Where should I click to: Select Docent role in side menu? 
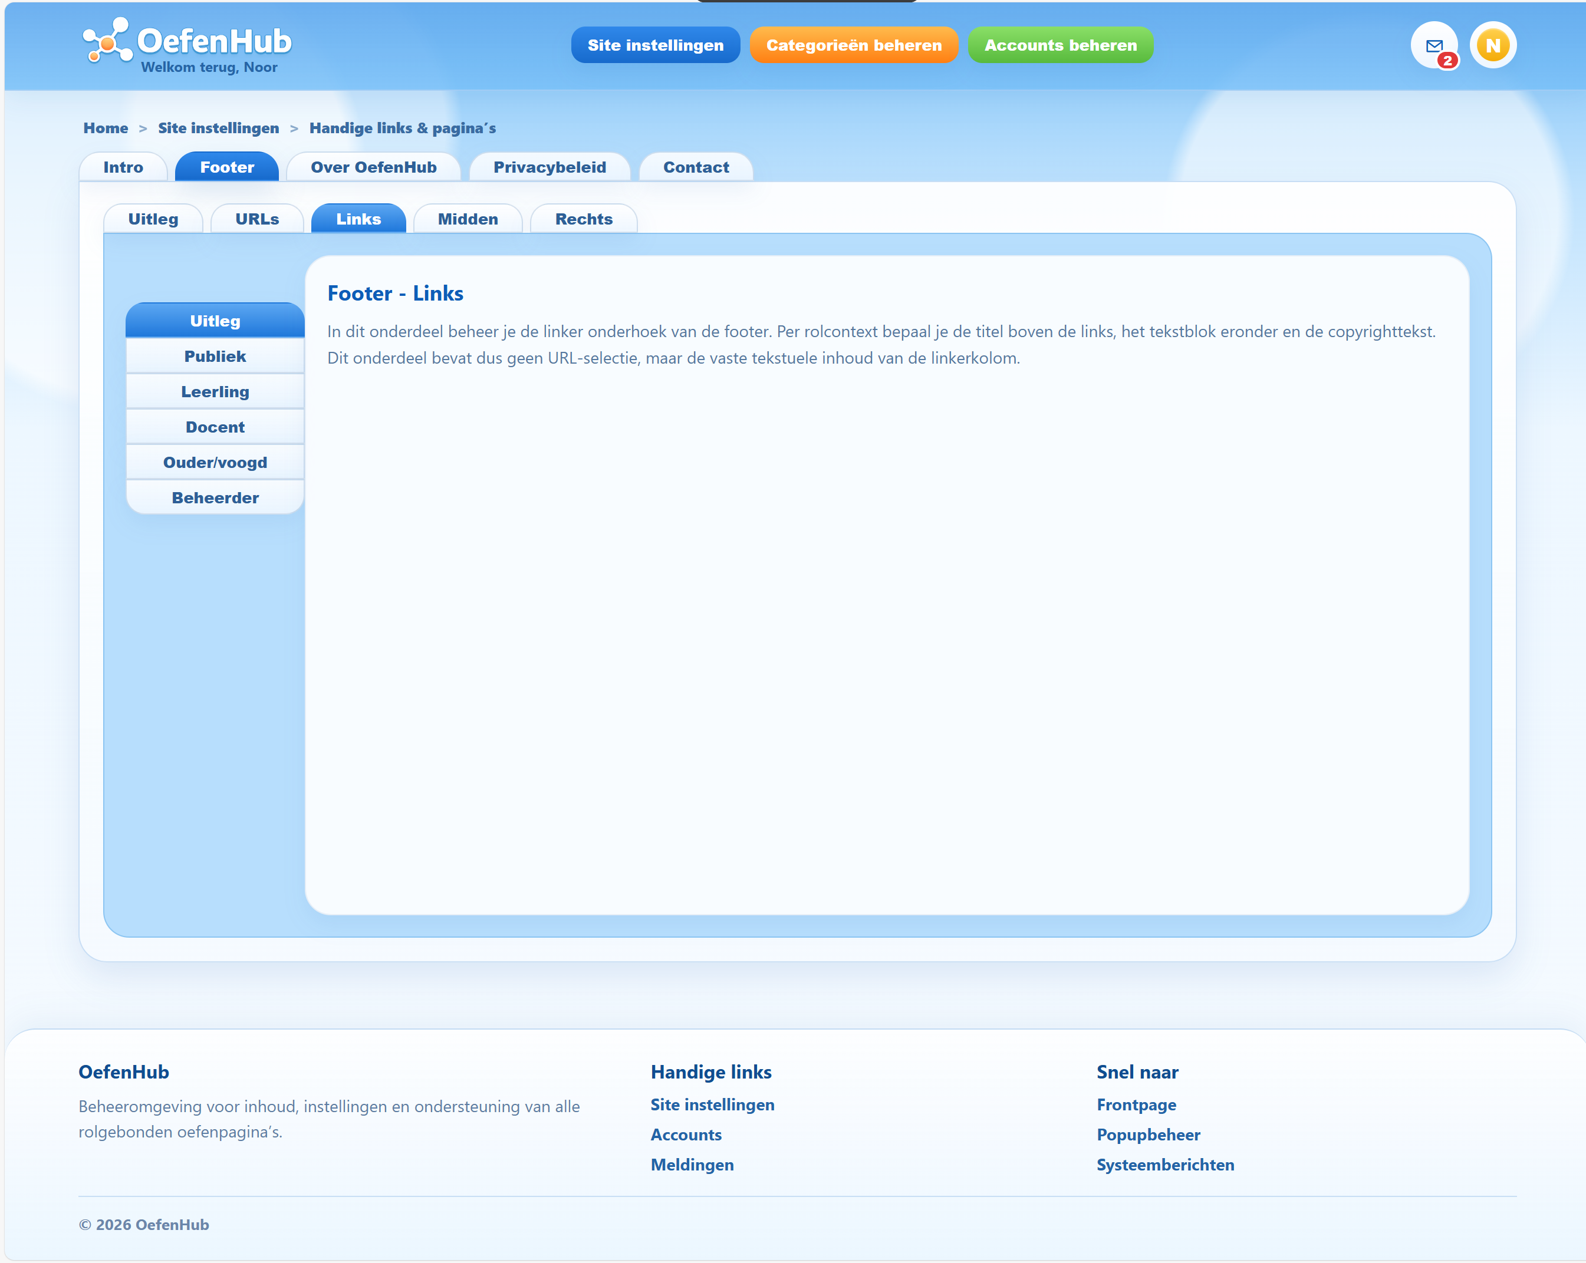coord(215,427)
